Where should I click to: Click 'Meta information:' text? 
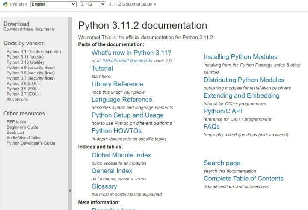click(99, 202)
